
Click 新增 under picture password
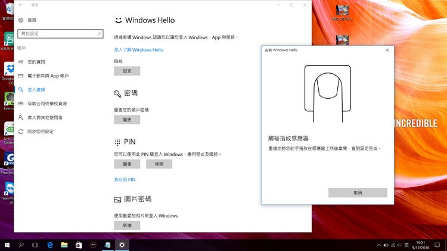[127, 225]
